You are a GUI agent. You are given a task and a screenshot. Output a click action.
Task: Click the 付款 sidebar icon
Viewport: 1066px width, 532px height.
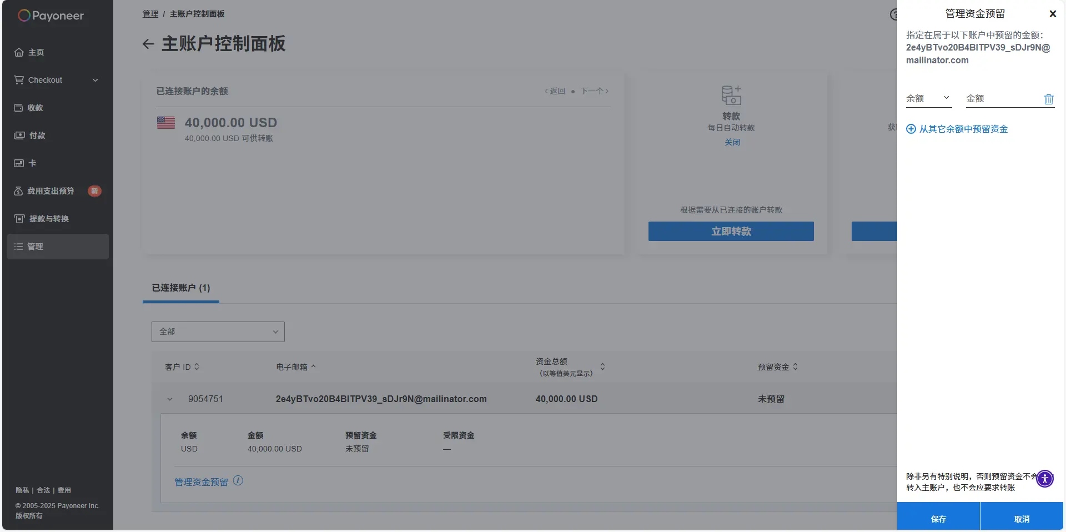(19, 135)
